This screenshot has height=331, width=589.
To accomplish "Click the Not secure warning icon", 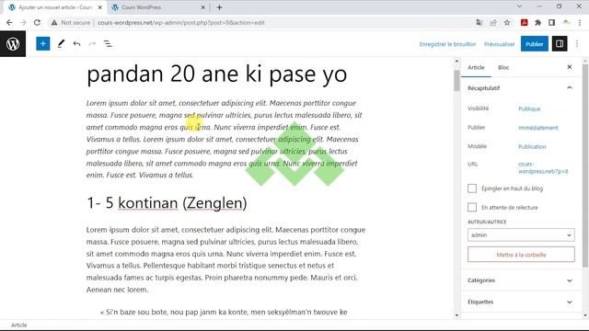I will (x=54, y=22).
